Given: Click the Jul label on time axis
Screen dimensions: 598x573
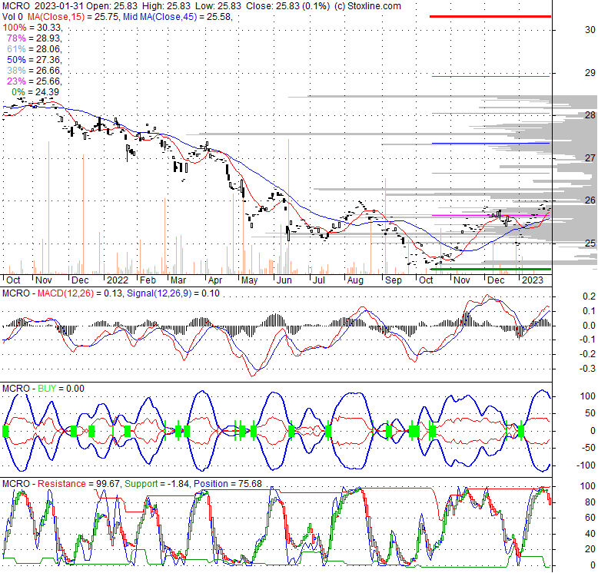Looking at the screenshot, I should [x=319, y=280].
